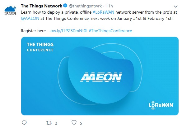Viewport: 182px width, 128px height.
Task: Click the like count number 5
Action: tap(81, 123)
